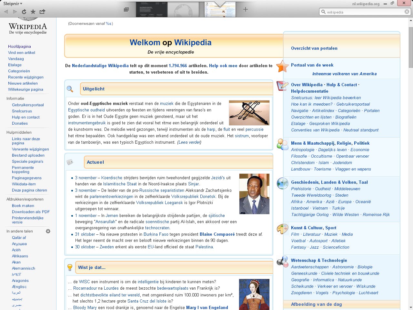Image resolution: width=413 pixels, height=310 pixels.
Task: Click the scrollbar down arrow
Action: coord(411,307)
